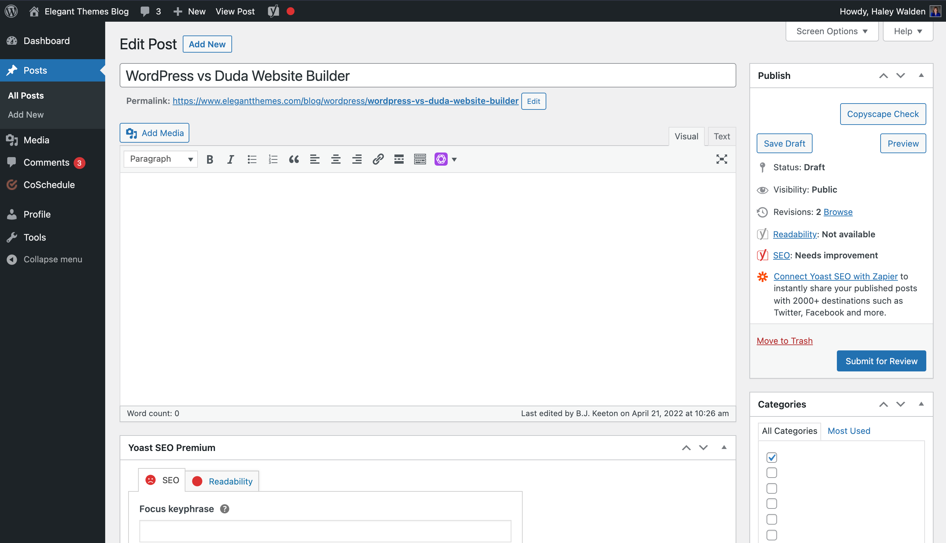The width and height of the screenshot is (946, 543).
Task: Click Move to Trash link
Action: (785, 341)
